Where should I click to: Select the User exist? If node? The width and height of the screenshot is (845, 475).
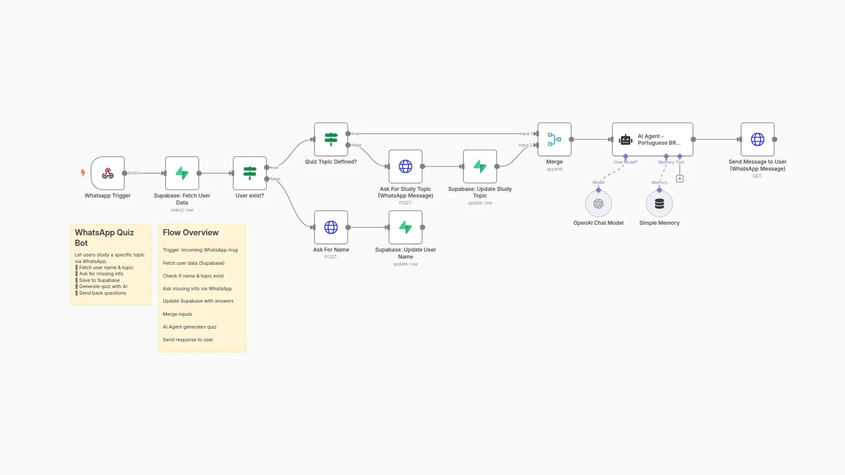250,173
